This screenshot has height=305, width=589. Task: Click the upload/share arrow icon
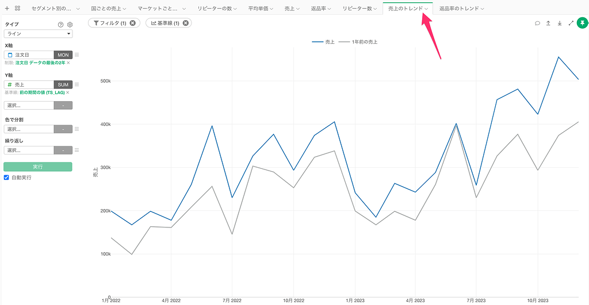tap(548, 24)
